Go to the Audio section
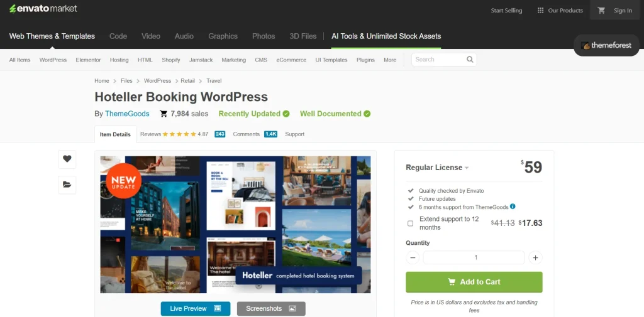This screenshot has width=644, height=317. [x=184, y=36]
